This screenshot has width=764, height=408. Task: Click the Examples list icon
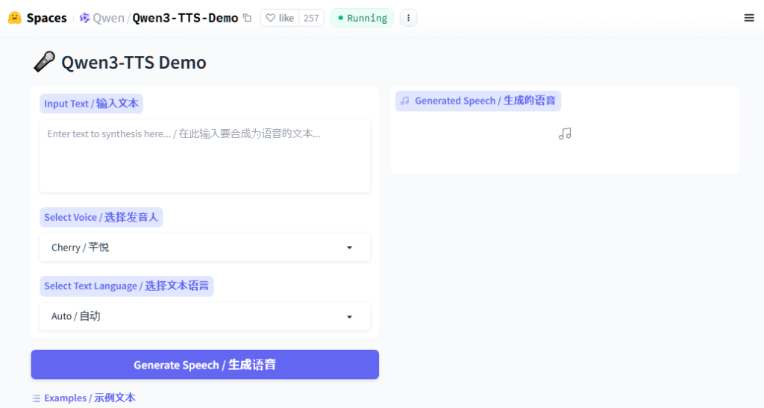[36, 398]
